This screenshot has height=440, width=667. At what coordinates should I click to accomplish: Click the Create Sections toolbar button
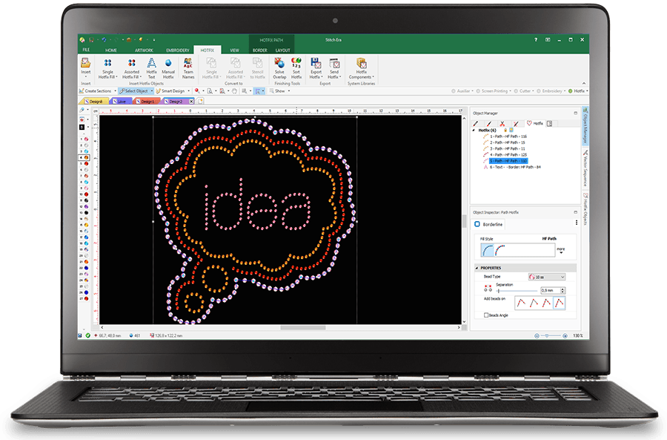96,91
